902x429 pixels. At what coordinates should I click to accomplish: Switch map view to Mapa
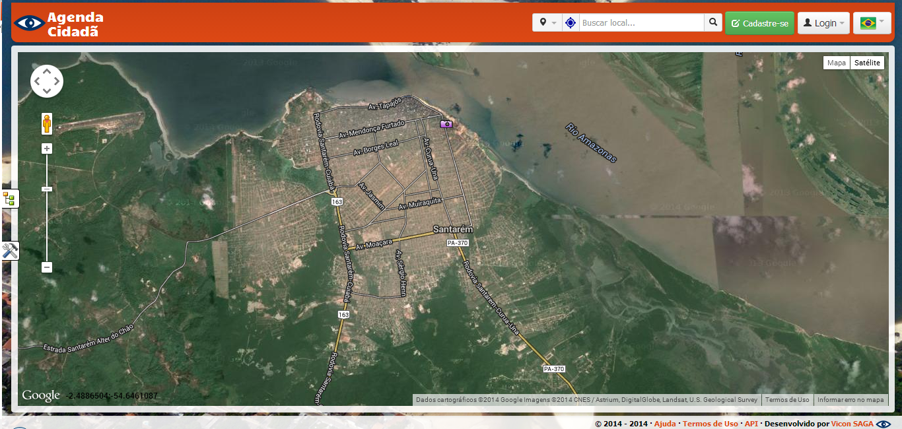coord(836,63)
